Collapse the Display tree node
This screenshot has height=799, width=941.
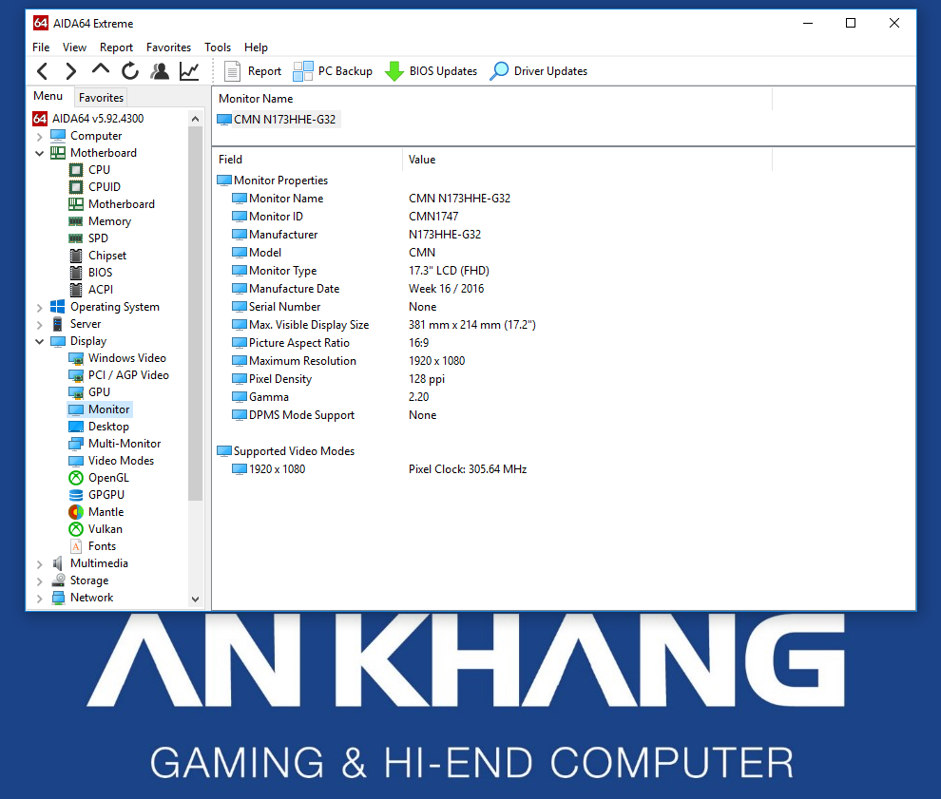(40, 341)
